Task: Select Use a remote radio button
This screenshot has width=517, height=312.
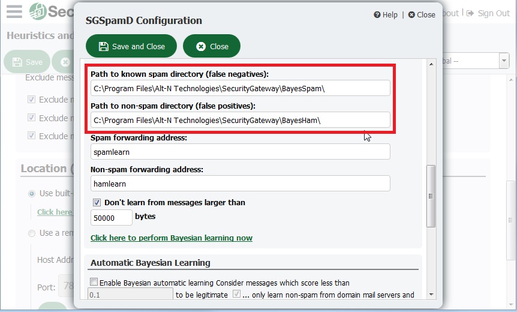Action: pyautogui.click(x=32, y=233)
